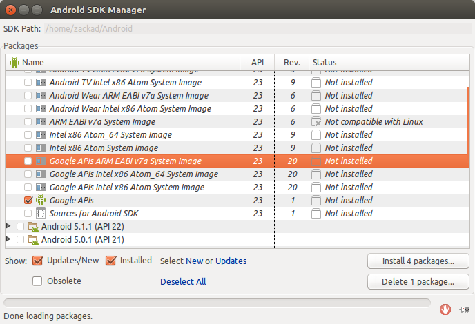Disable the Updates/New filter checkbox
This screenshot has height=324, width=475.
pyautogui.click(x=35, y=261)
